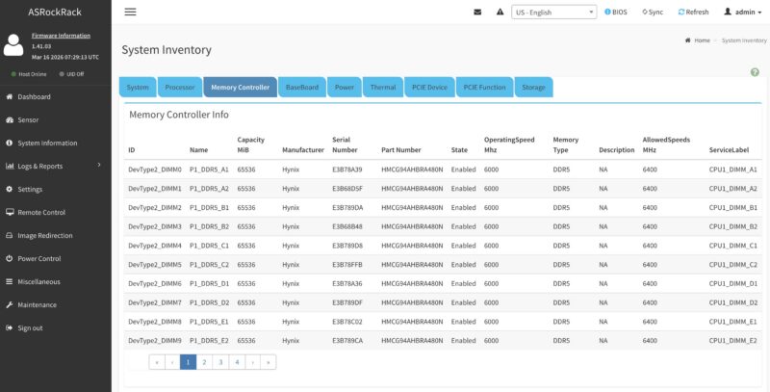
Task: Open the warning alerts triangle icon
Action: pyautogui.click(x=500, y=12)
